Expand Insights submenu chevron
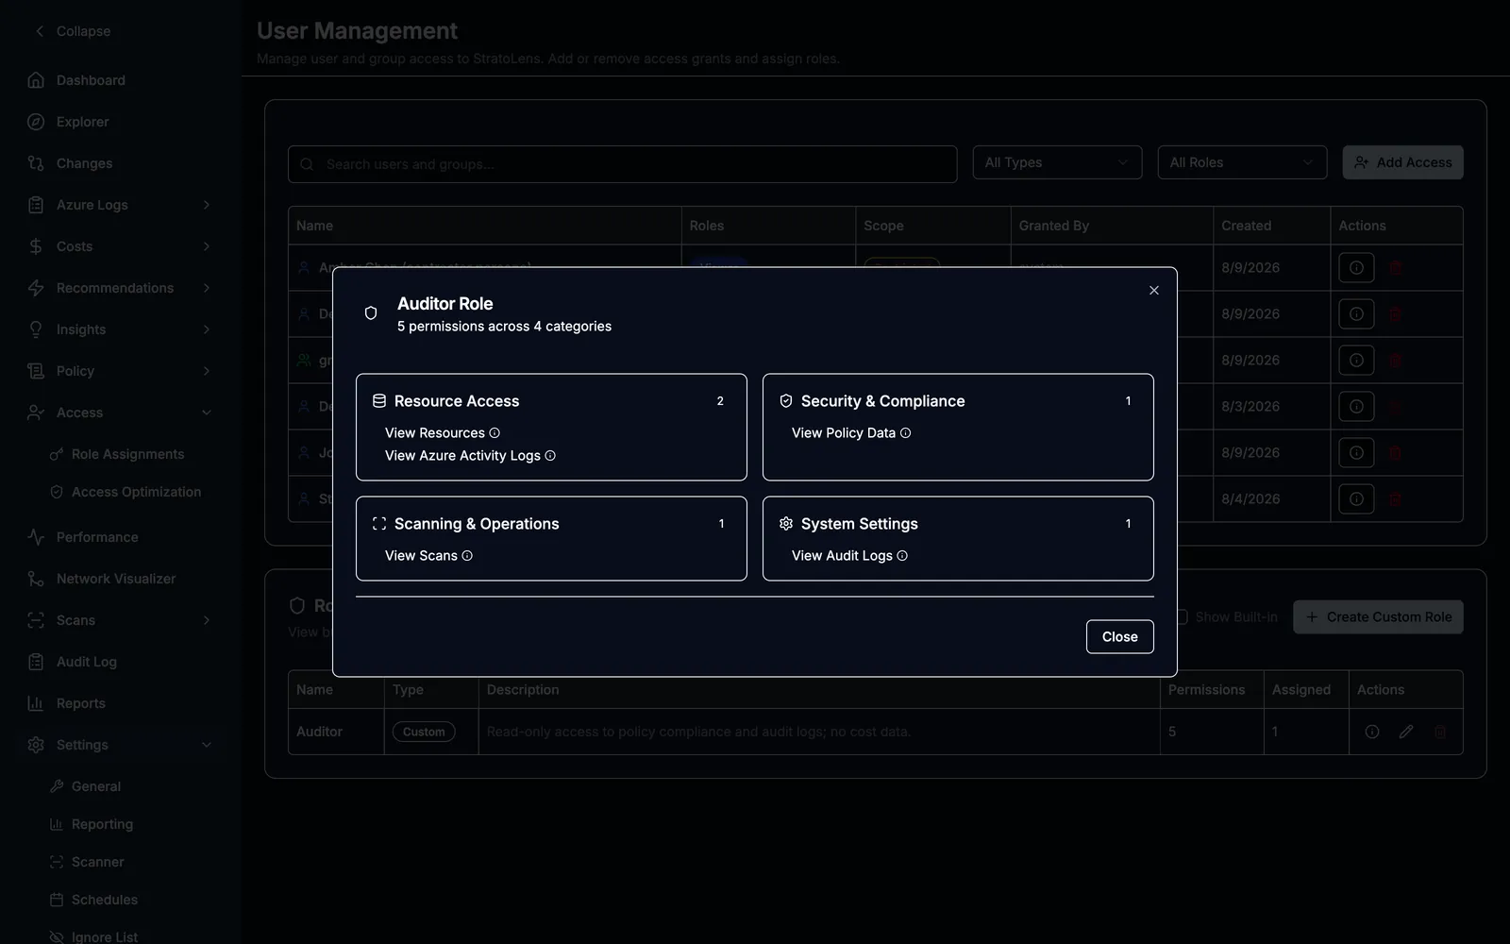Screen dimensions: 1510x944 coord(207,329)
